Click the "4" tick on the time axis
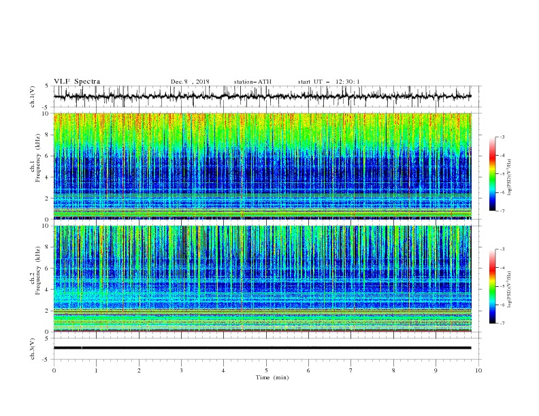The image size is (539, 416). click(223, 370)
